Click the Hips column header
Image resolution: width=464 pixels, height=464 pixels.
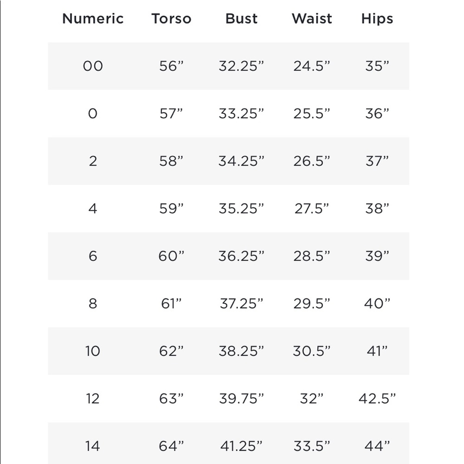377,19
